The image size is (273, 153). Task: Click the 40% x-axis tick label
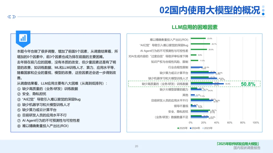click(217, 123)
